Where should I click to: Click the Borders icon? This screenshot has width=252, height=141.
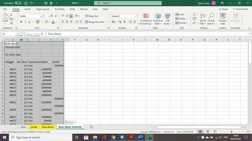(x=38, y=22)
